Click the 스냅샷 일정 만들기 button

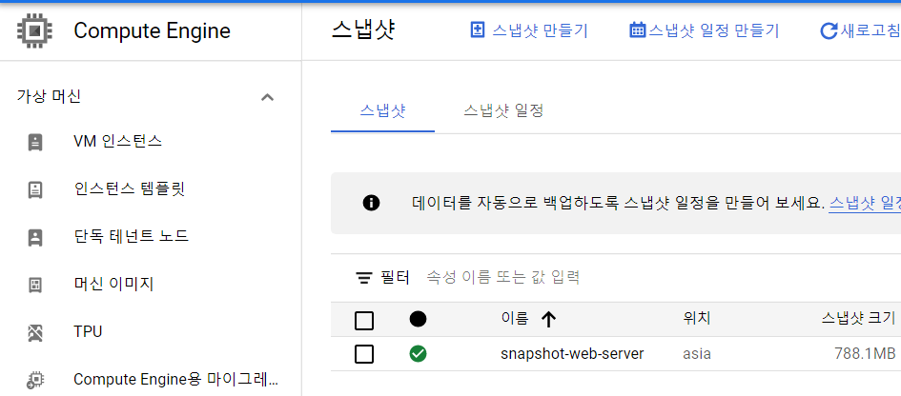pyautogui.click(x=705, y=30)
